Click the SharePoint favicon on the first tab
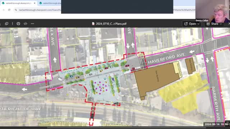The image size is (230, 129). (x=3, y=3)
